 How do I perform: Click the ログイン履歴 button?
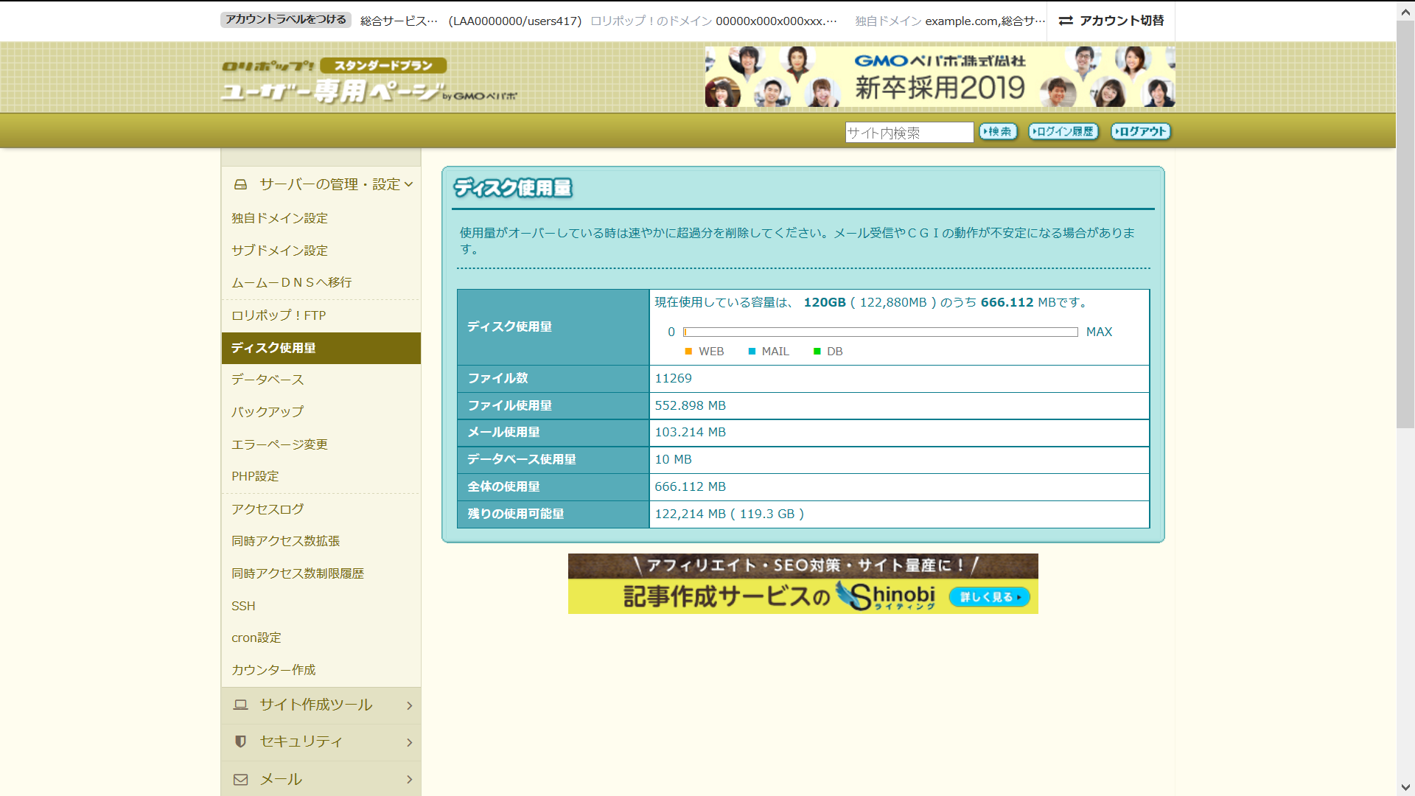(x=1063, y=132)
